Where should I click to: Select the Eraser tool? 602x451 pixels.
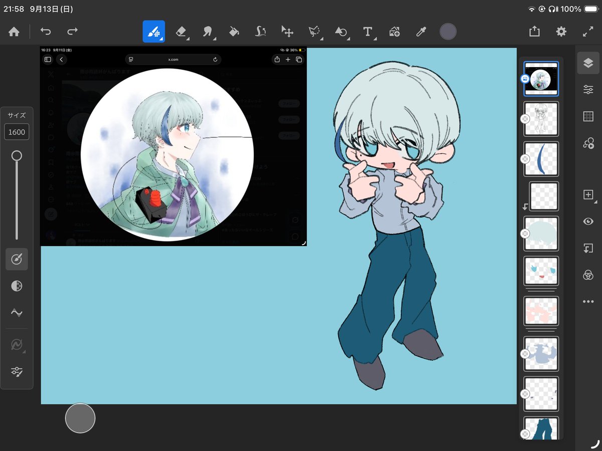coord(181,32)
